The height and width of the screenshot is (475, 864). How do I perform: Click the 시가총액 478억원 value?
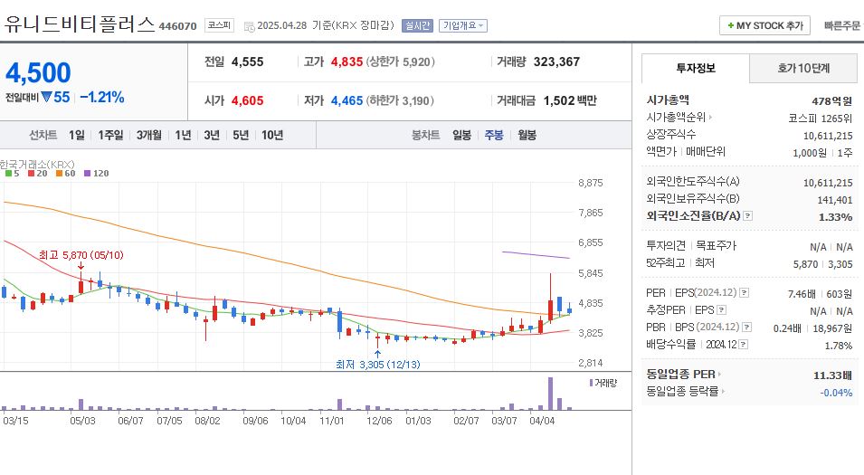[x=831, y=101]
